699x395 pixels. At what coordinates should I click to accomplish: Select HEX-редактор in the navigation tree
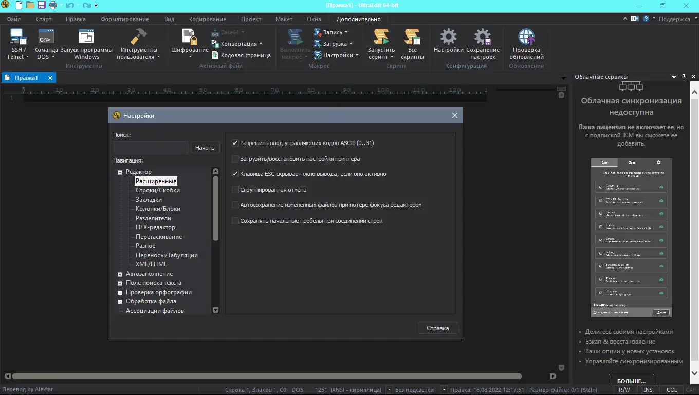click(155, 227)
